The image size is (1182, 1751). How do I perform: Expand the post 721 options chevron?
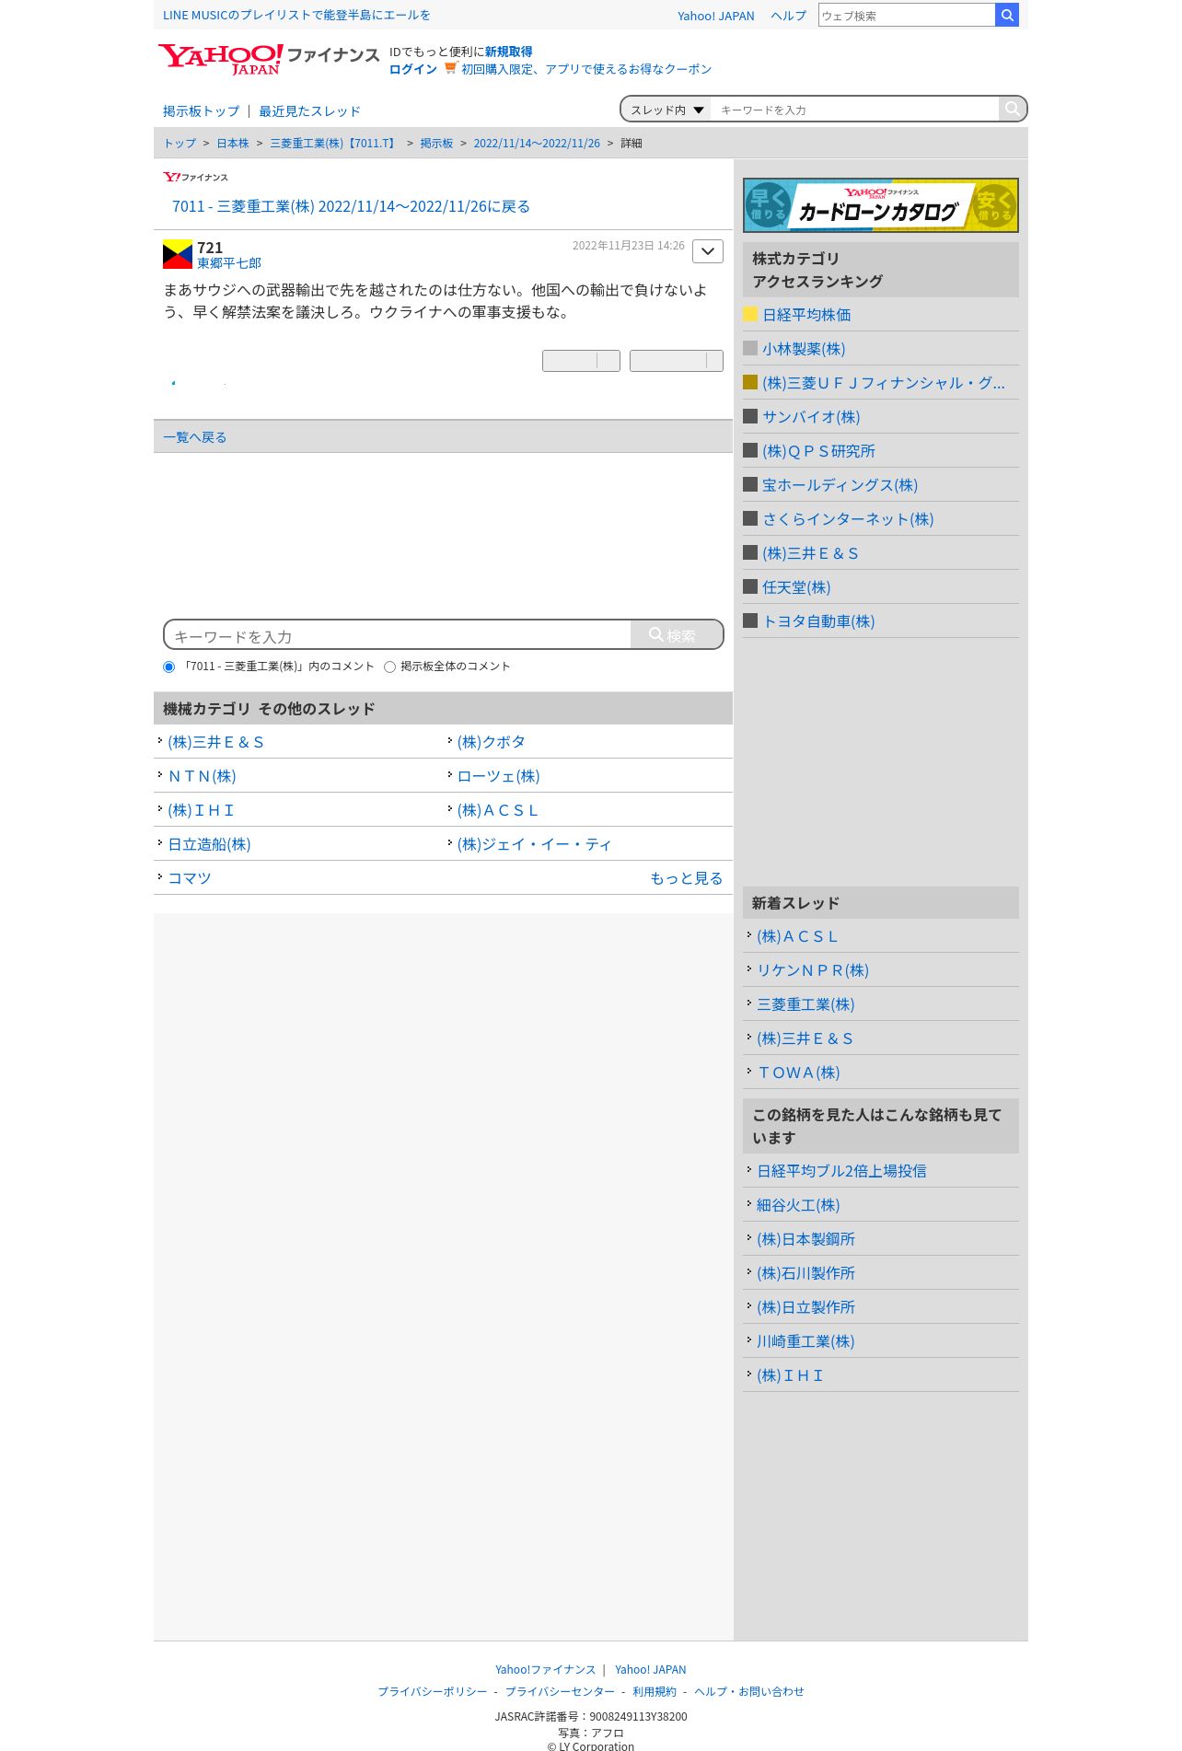click(708, 251)
